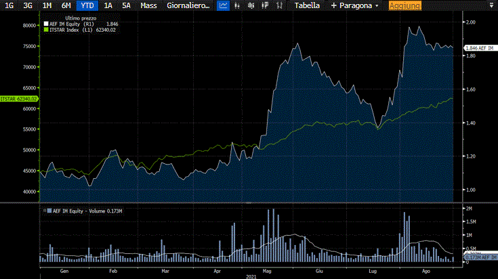Click the volume panel settings icon
This screenshot has width=498, height=279.
tap(45, 211)
